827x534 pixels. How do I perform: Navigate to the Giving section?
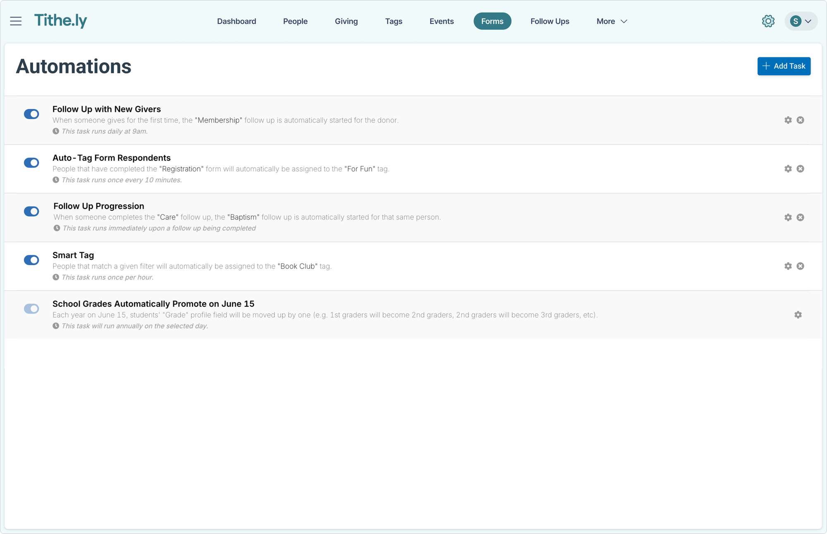tap(346, 21)
